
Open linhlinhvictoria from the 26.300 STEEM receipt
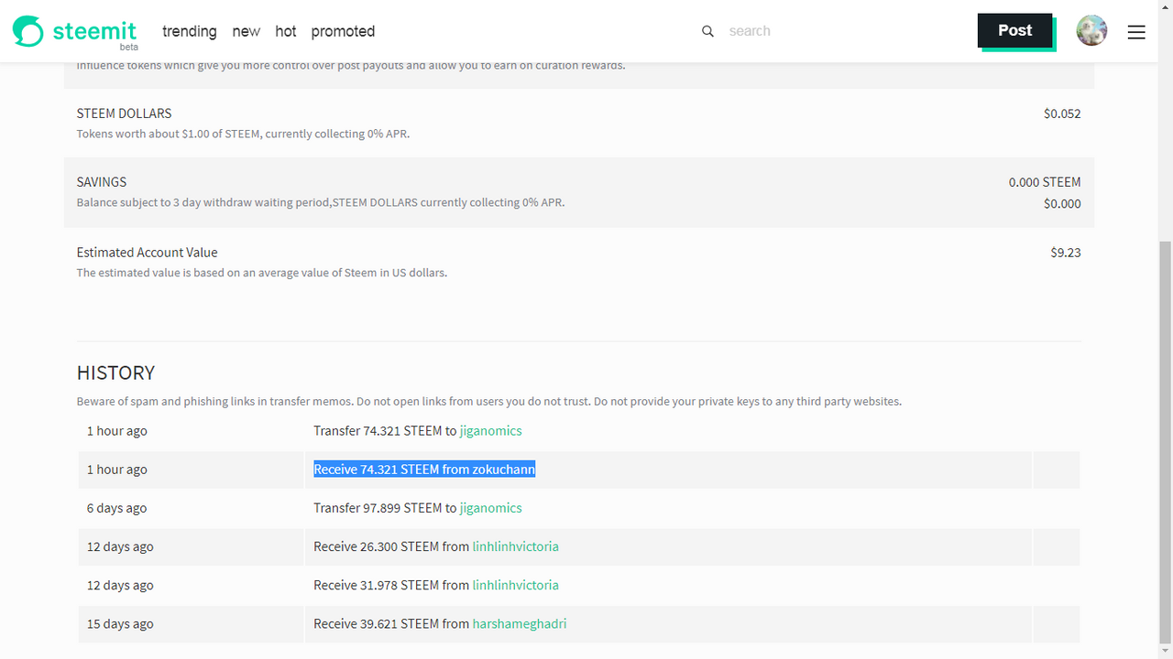coord(515,546)
